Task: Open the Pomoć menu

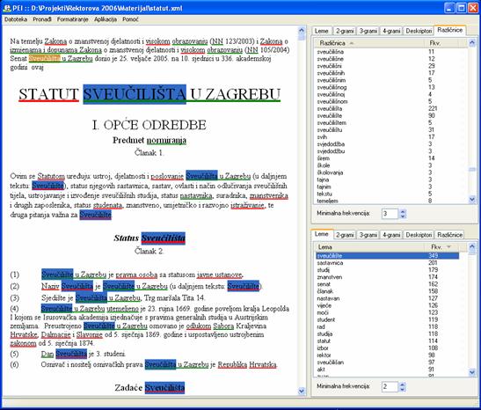Action: point(130,19)
